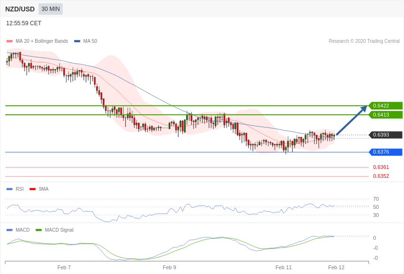Click the RSI 50 axis value

[x=376, y=207]
